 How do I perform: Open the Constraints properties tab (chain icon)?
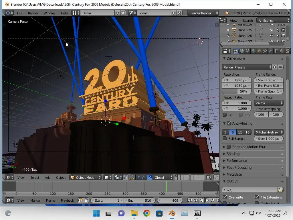265,51
